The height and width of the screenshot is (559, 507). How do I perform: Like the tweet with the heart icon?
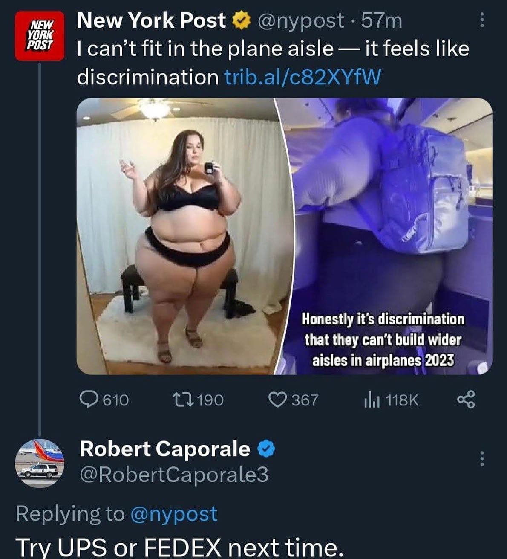coord(277,400)
